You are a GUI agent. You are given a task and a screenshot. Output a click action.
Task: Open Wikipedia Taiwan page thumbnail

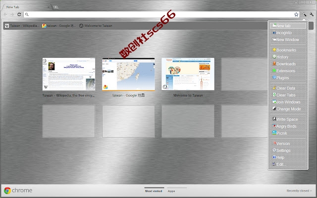[69, 74]
